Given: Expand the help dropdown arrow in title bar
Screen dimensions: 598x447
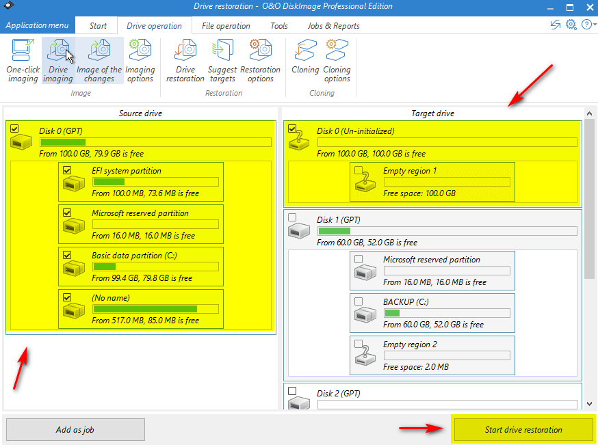Looking at the screenshot, I should point(593,25).
